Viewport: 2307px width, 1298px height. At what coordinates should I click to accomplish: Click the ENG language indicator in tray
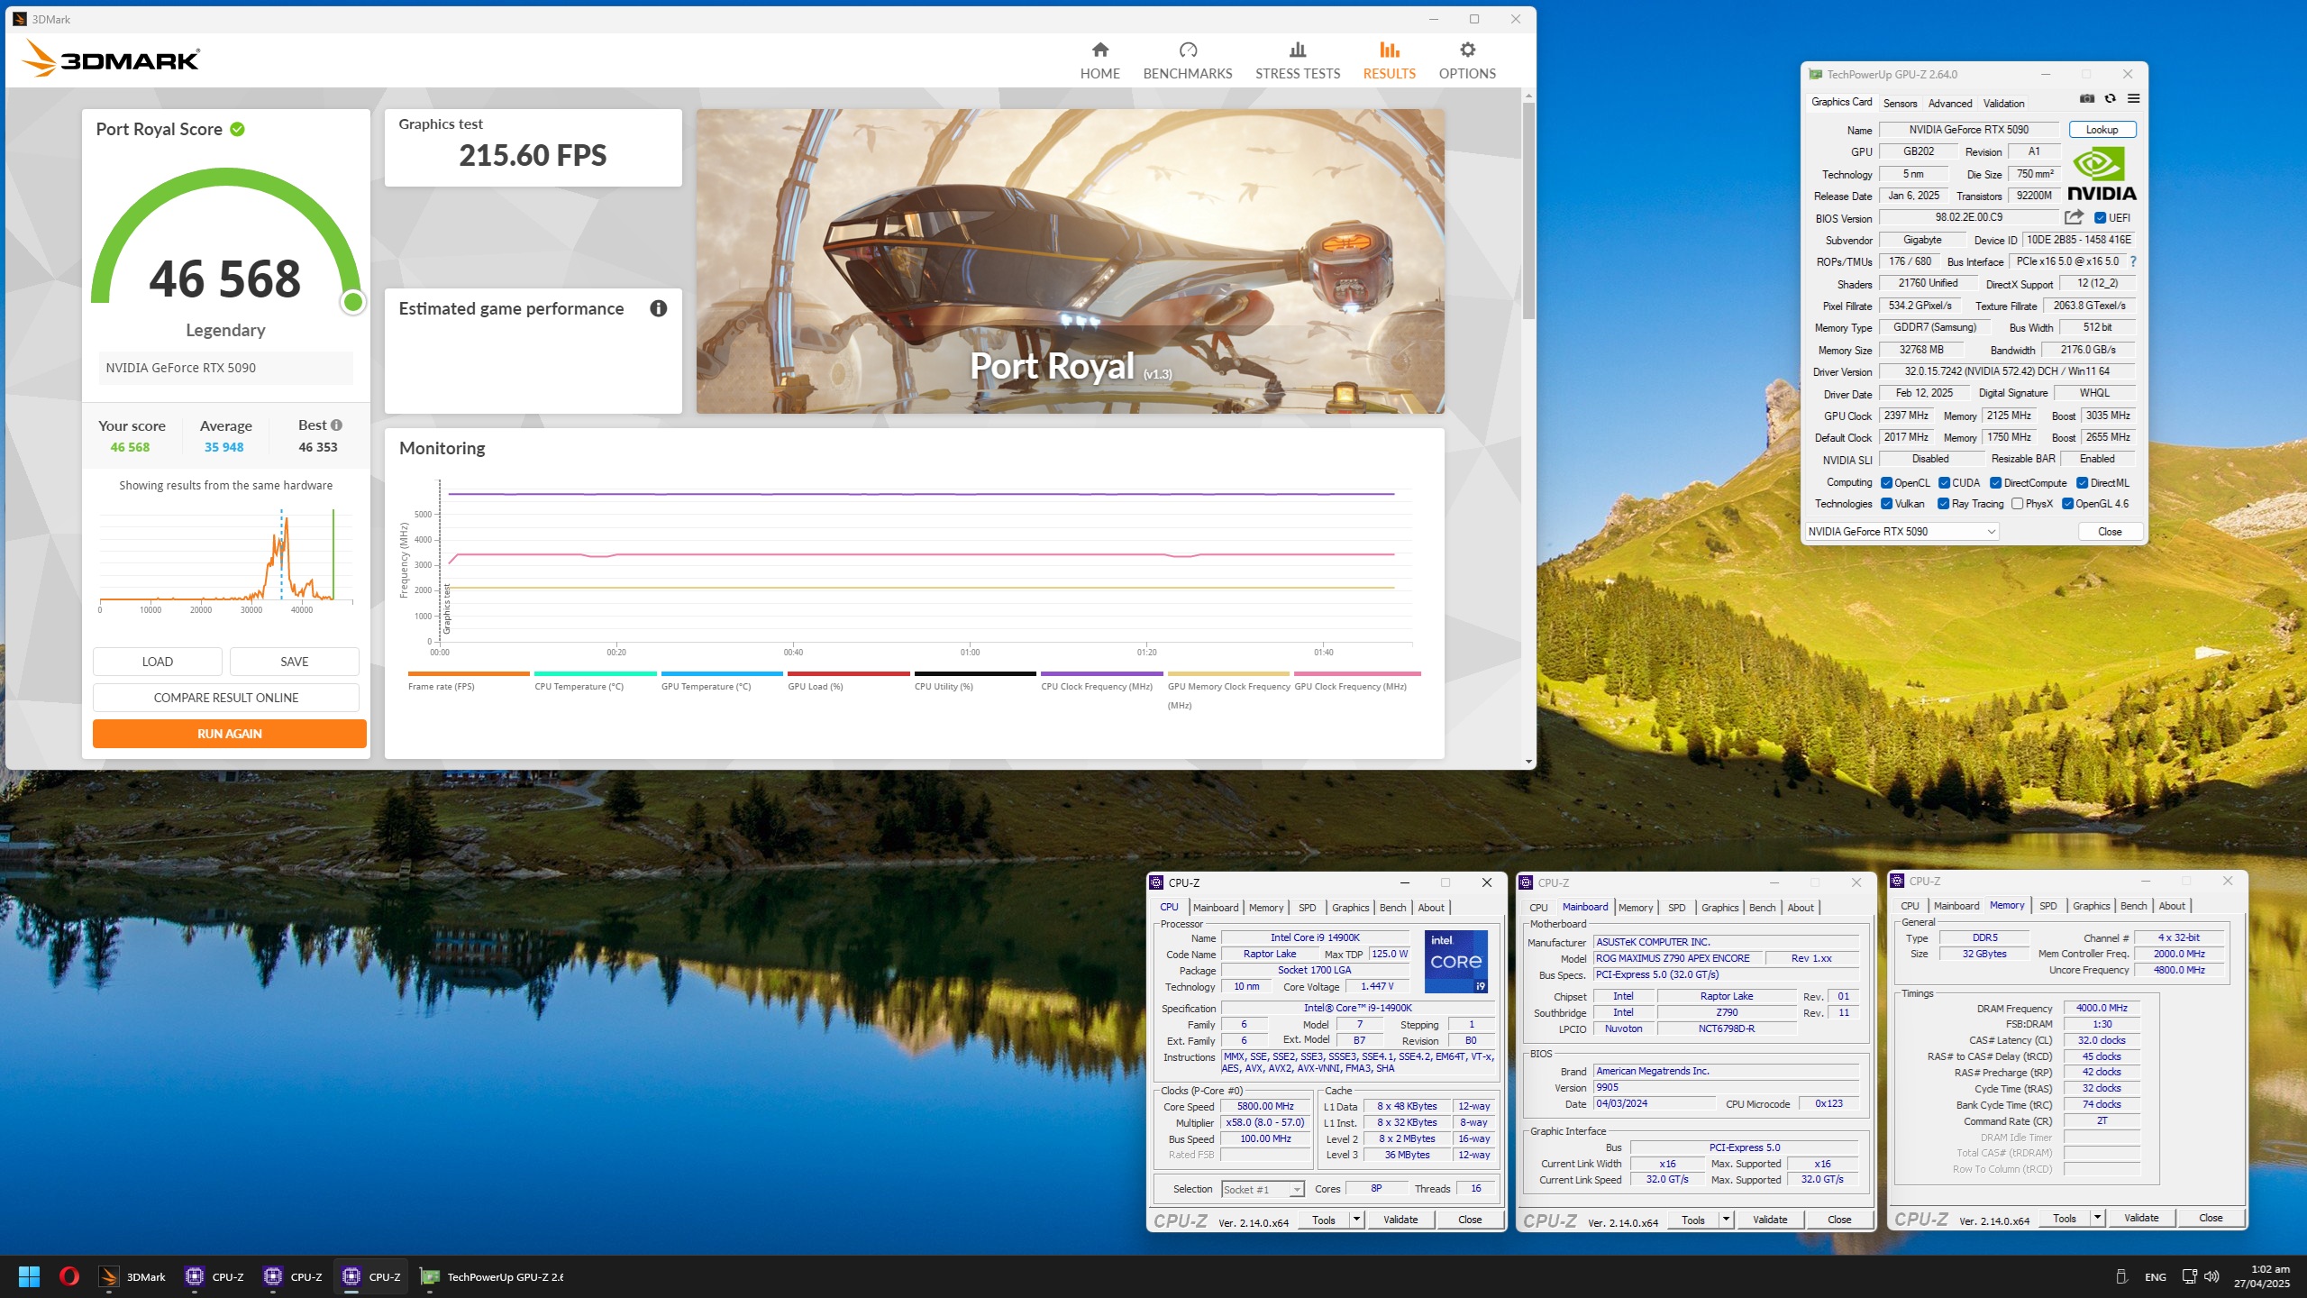2156,1276
